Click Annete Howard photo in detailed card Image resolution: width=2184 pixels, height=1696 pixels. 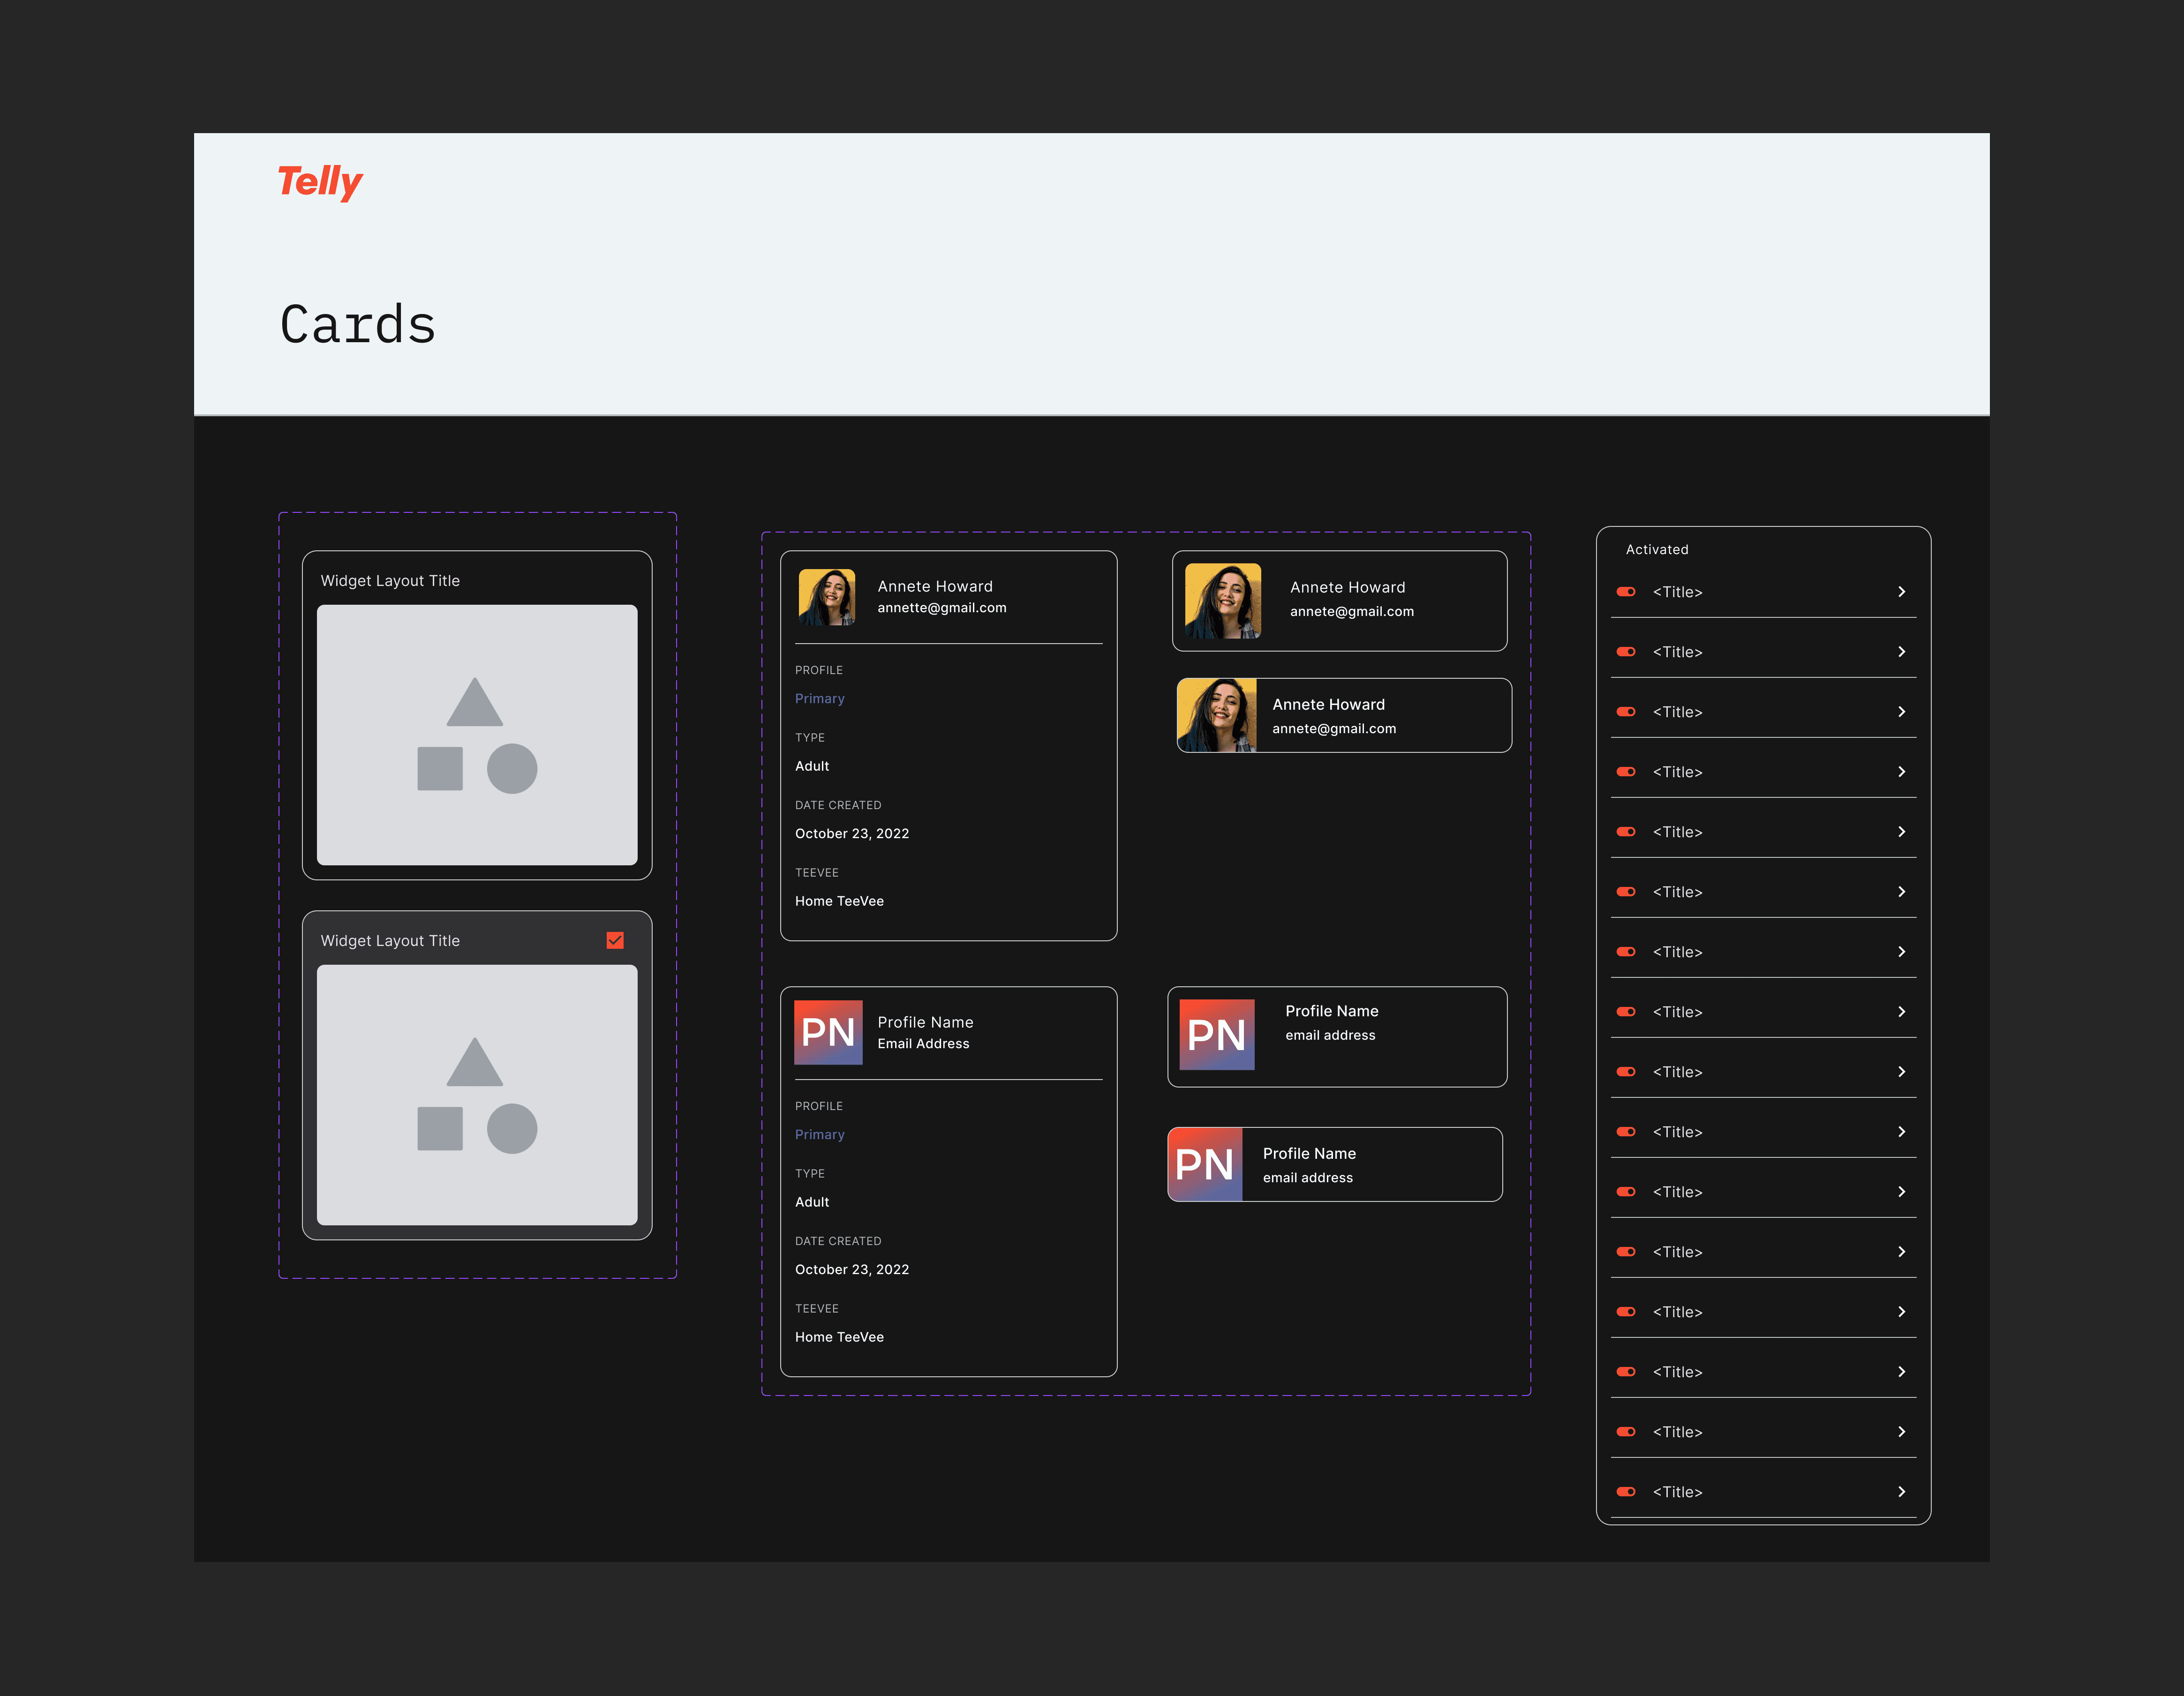pos(827,597)
